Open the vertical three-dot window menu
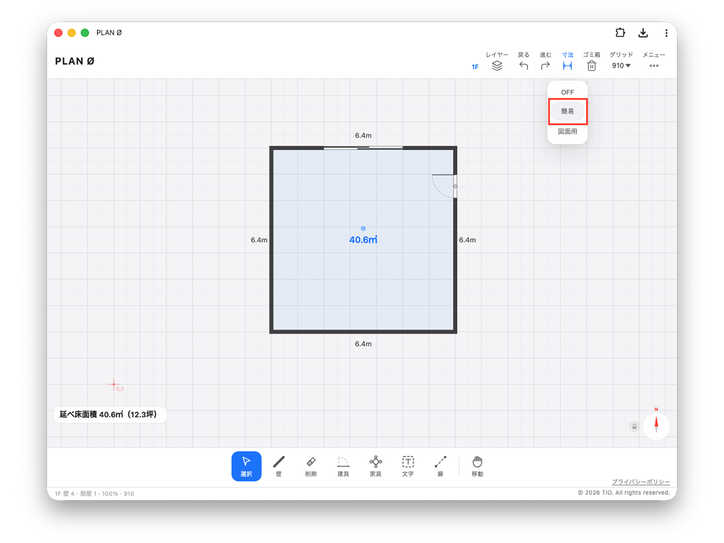The height and width of the screenshot is (543, 724). pyautogui.click(x=666, y=33)
